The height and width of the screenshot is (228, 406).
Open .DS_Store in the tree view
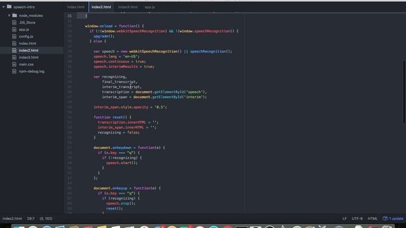27,23
